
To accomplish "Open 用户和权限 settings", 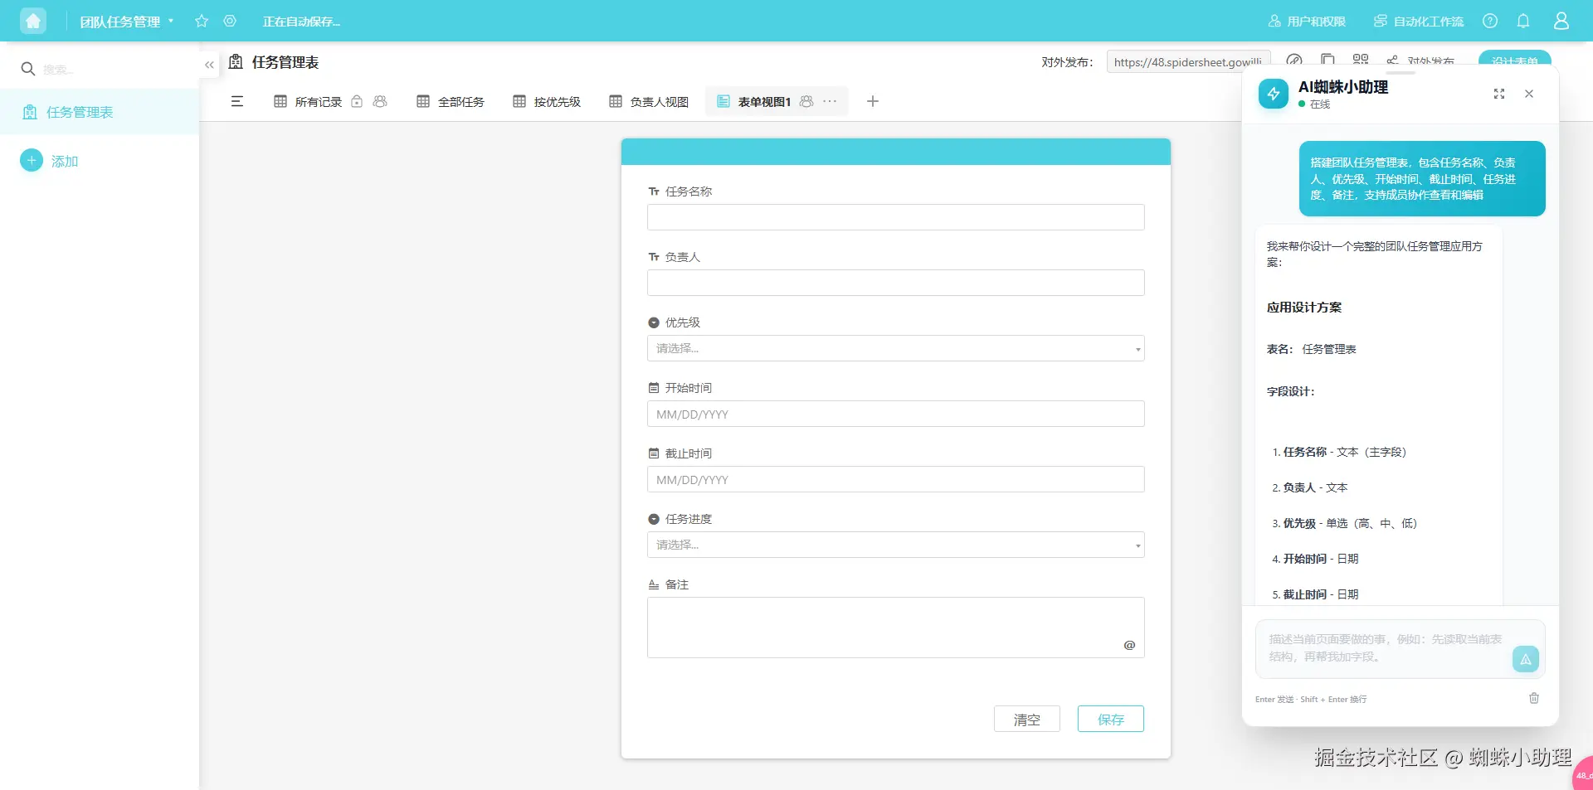I will [1307, 21].
